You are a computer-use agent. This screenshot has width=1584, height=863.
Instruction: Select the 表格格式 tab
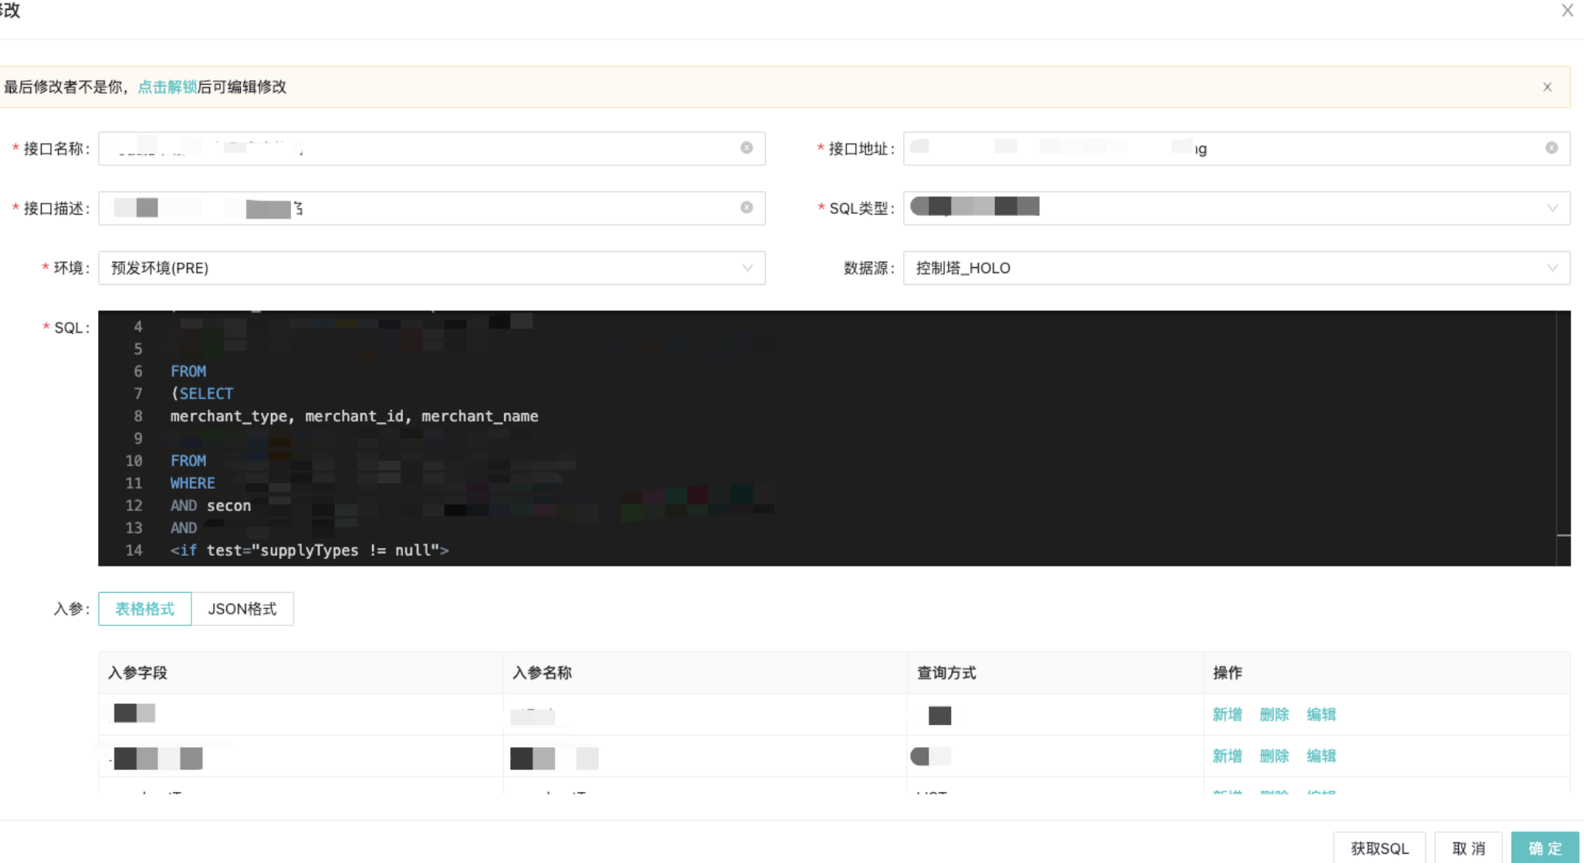pos(145,609)
